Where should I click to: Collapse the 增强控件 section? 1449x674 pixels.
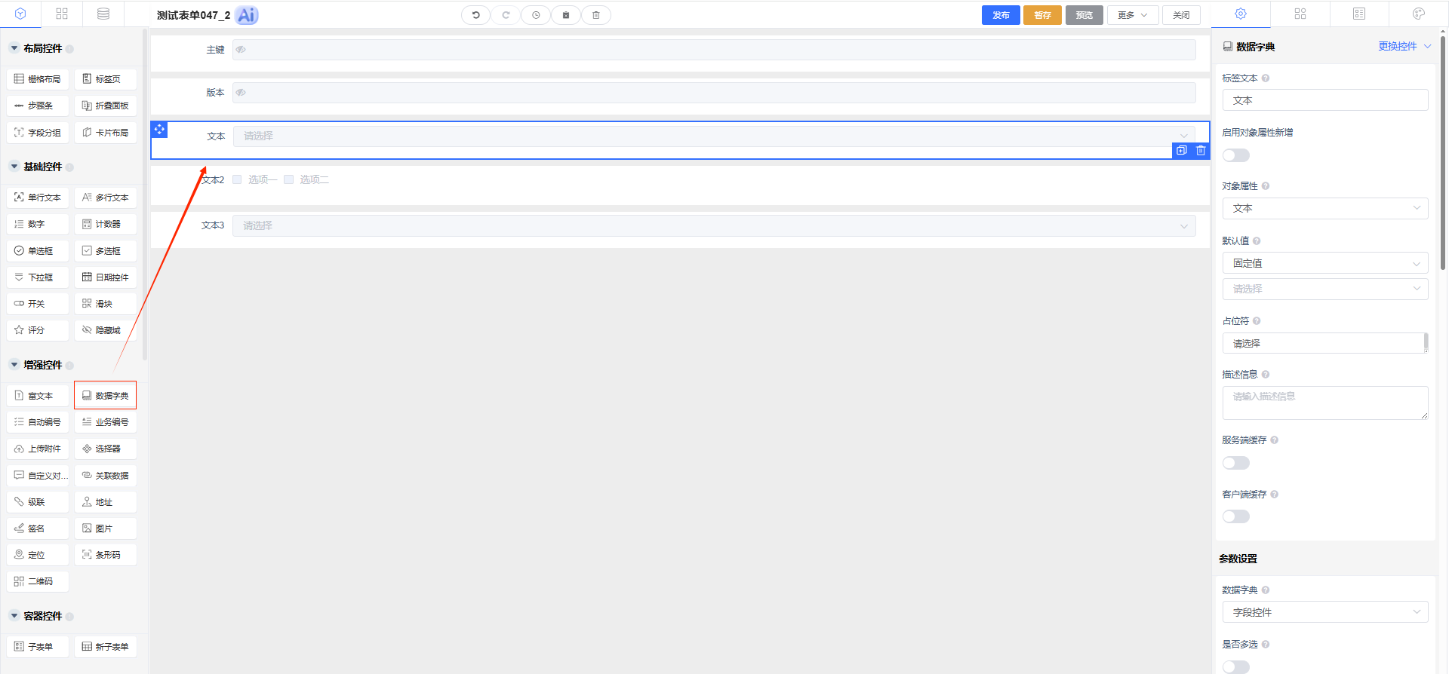14,365
